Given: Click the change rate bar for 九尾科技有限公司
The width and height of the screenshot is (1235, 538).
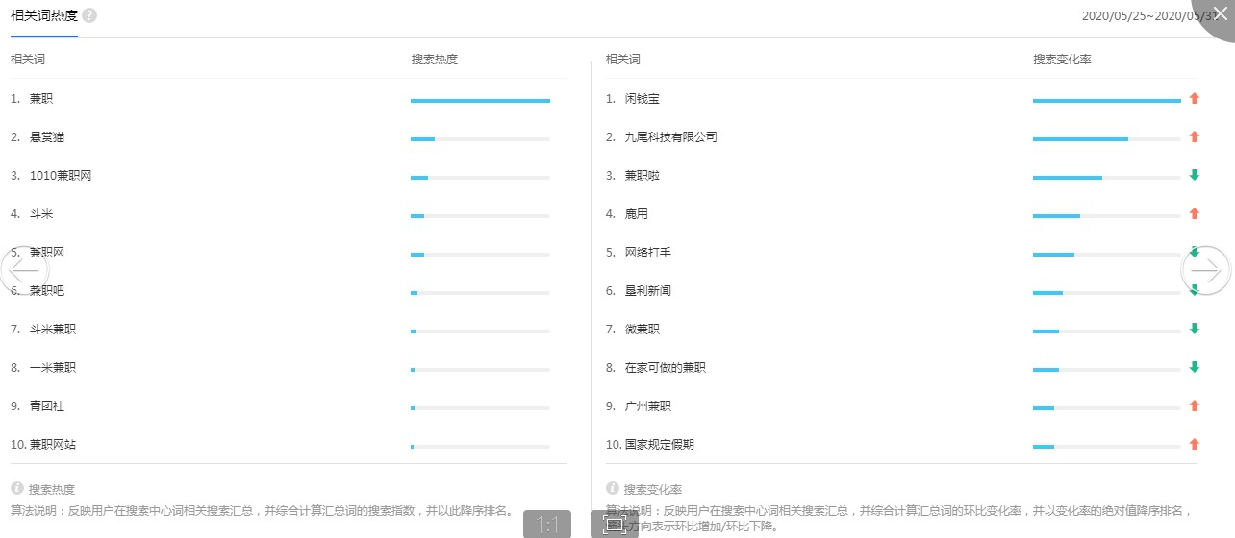Looking at the screenshot, I should coord(1107,138).
